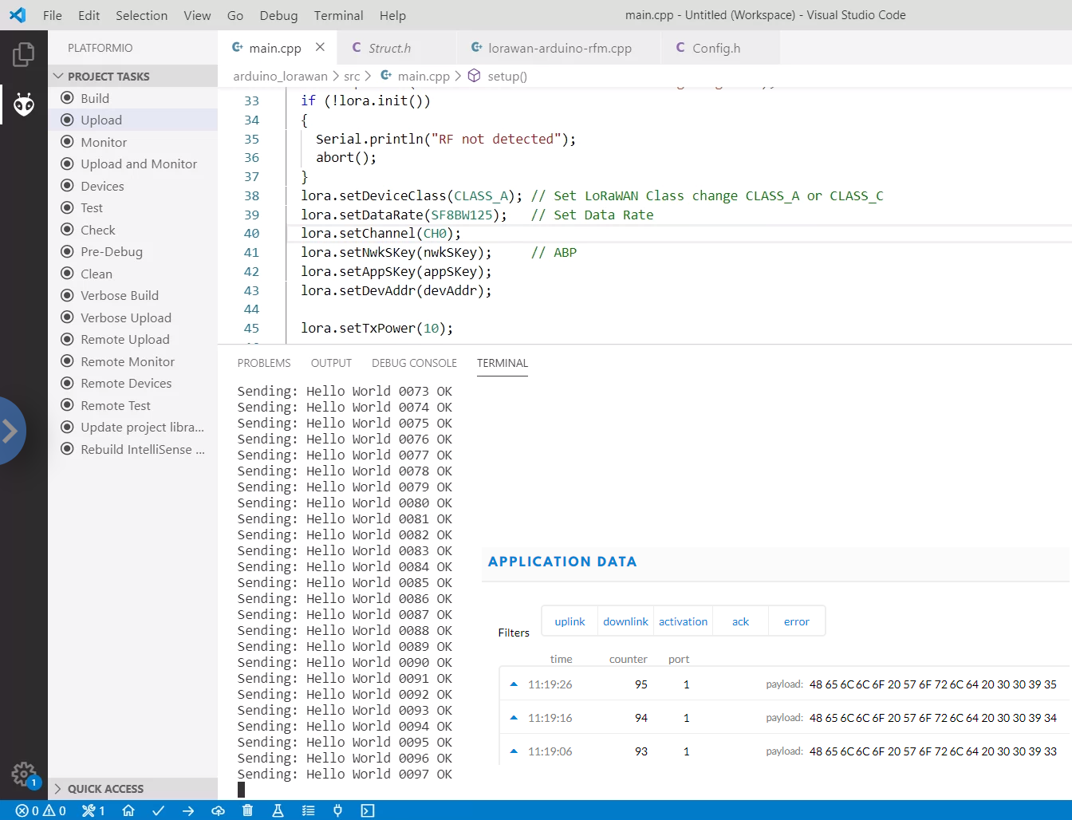Click the Upload to remote cloud icon
The width and height of the screenshot is (1072, 820).
[218, 810]
